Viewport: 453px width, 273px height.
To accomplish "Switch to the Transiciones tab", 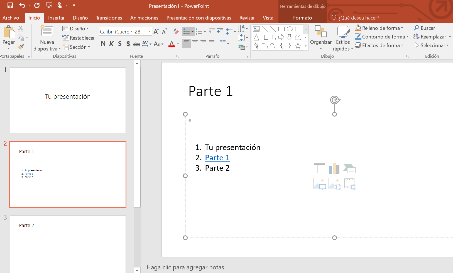I will (109, 18).
